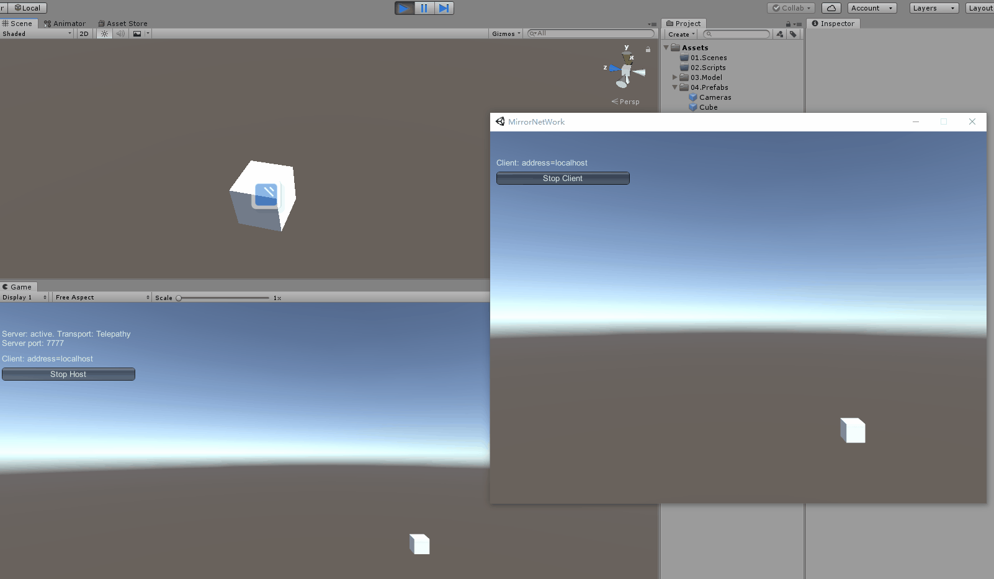Pause the running game

coord(424,8)
